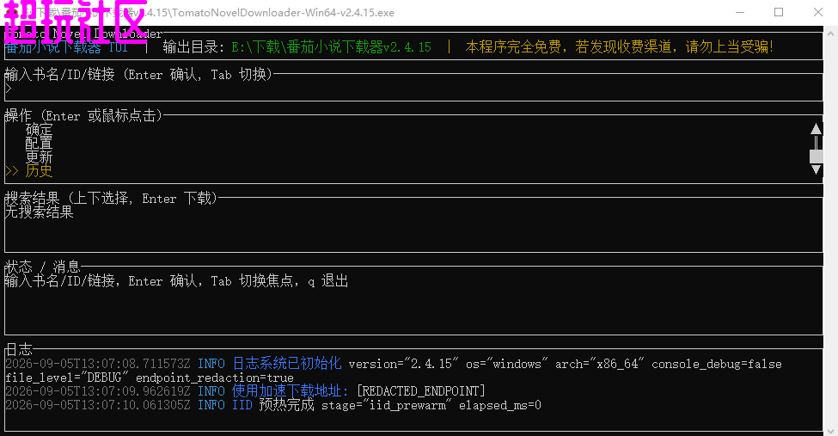Click the yellow 本程序完全免费 warning text

coord(620,47)
